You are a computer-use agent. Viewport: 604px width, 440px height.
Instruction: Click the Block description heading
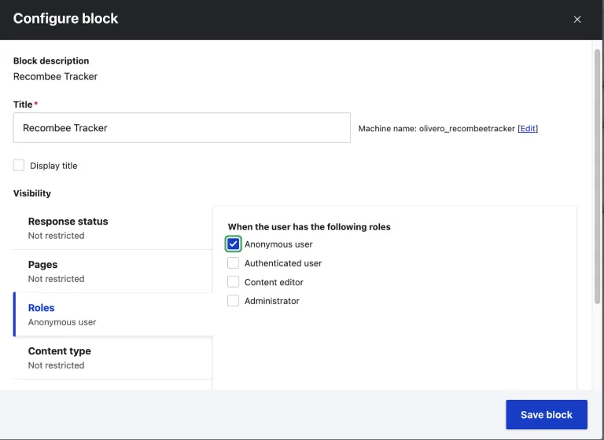51,60
